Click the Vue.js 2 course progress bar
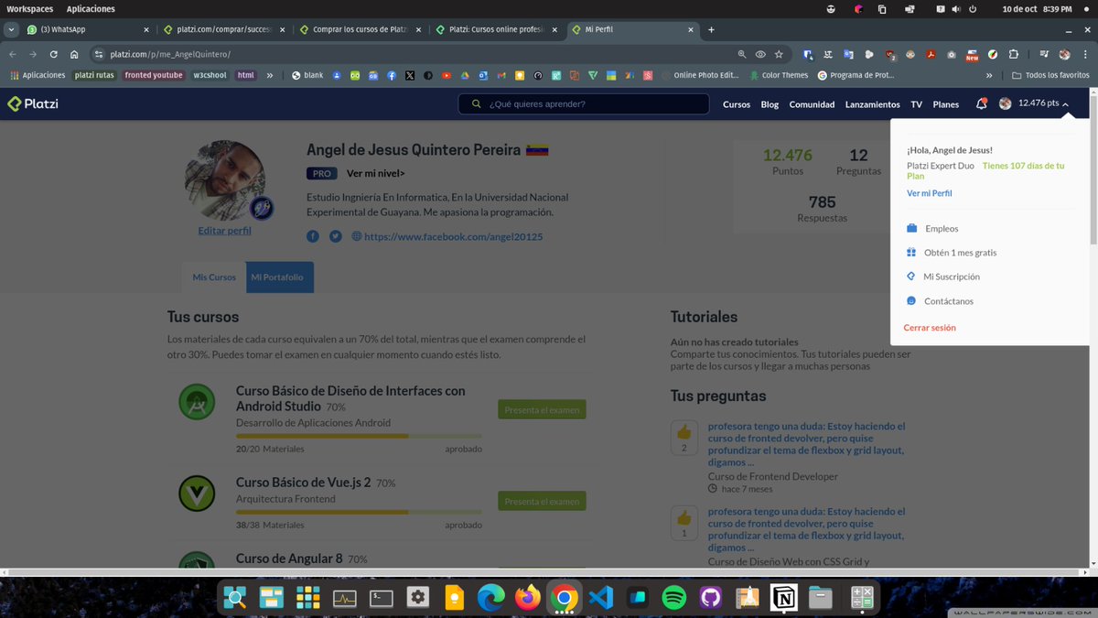This screenshot has height=618, width=1098. [359, 512]
